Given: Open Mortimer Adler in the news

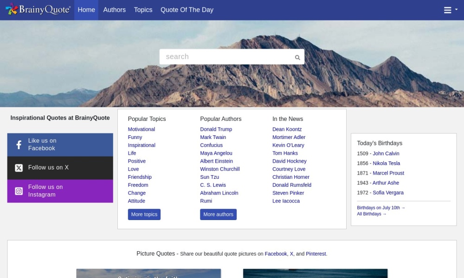Looking at the screenshot, I should pyautogui.click(x=289, y=137).
